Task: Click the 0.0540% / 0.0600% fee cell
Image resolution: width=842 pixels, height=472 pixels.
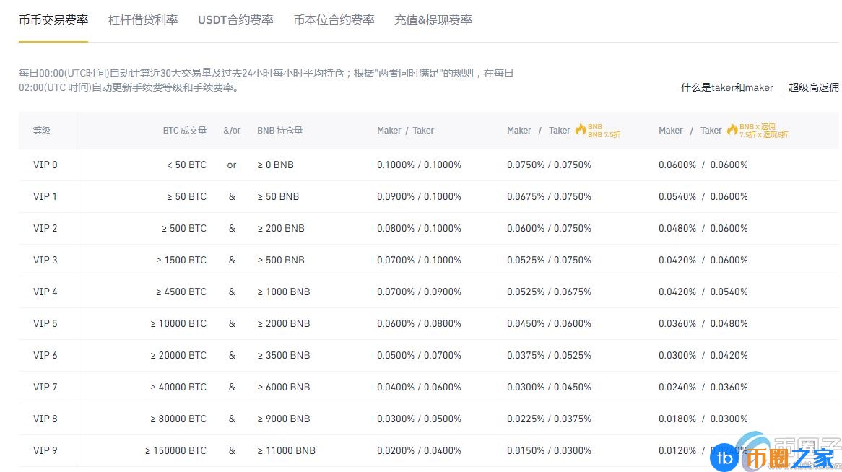Action: (703, 196)
